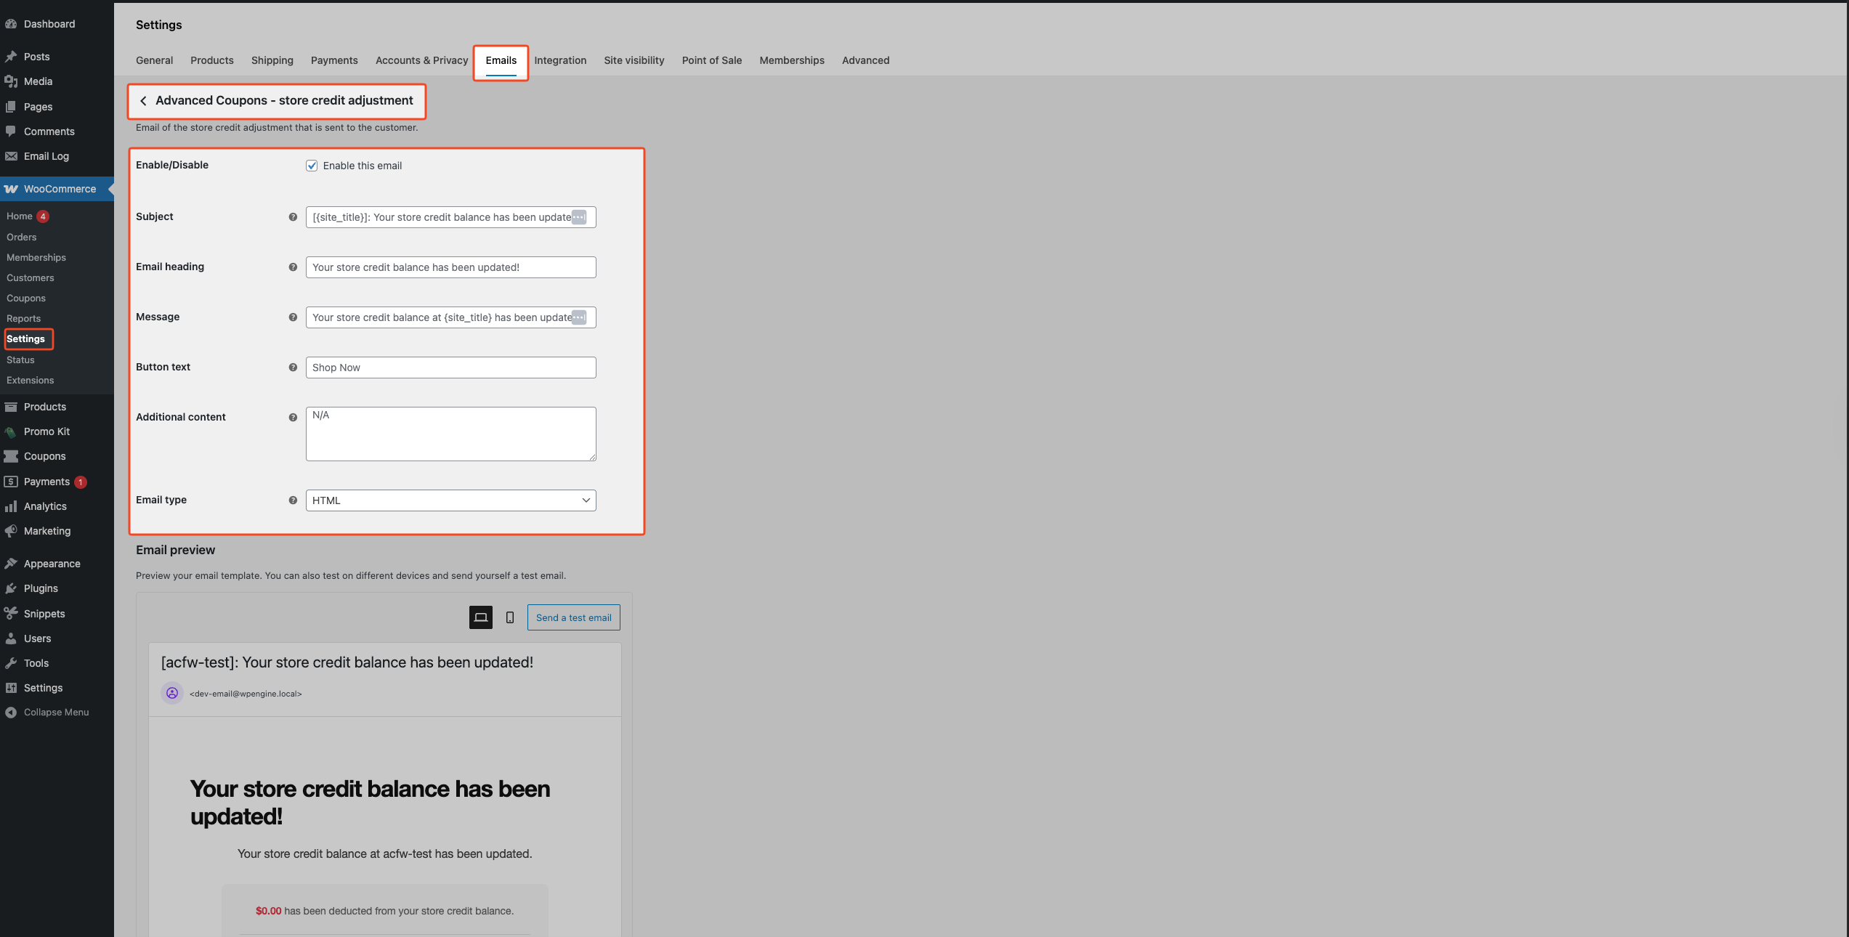This screenshot has height=937, width=1849.
Task: Open Coupons under WooCommerce submenu
Action: (x=26, y=299)
